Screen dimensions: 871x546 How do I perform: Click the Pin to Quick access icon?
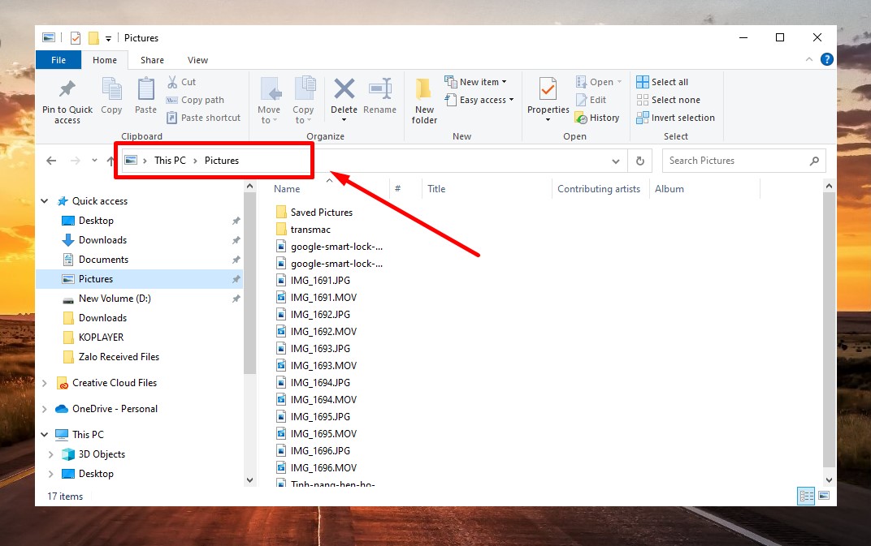click(67, 89)
